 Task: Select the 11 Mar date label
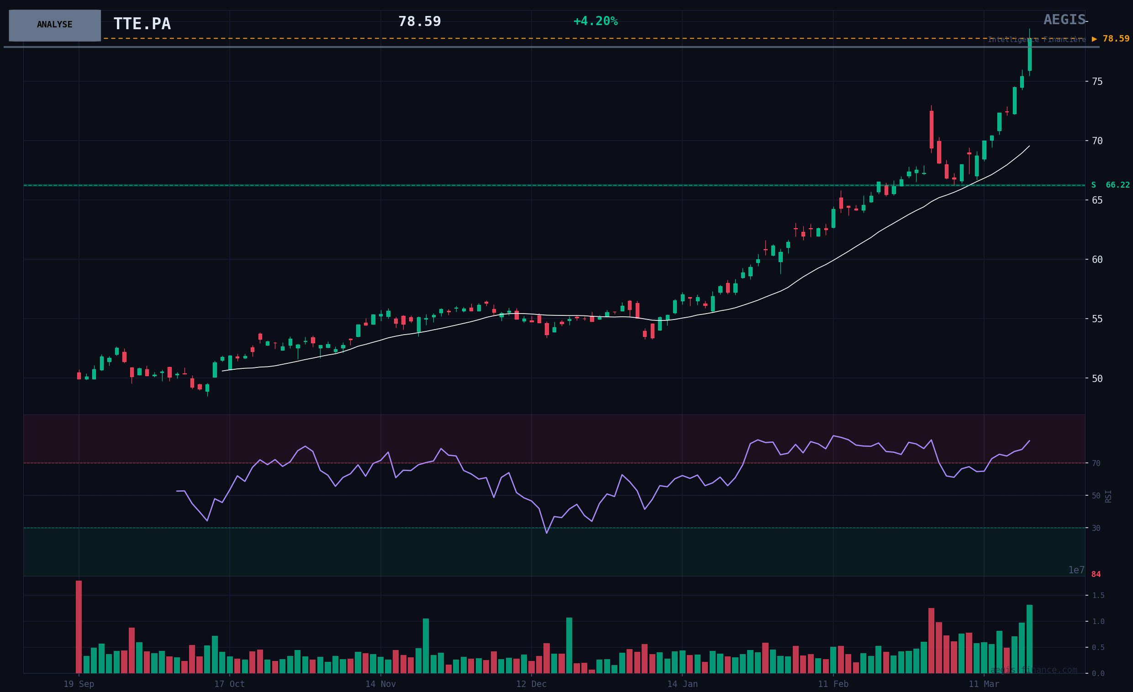[984, 684]
